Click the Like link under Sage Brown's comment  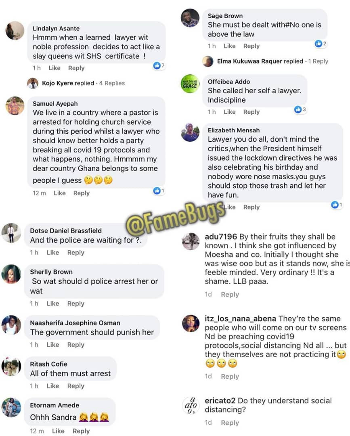click(x=230, y=46)
